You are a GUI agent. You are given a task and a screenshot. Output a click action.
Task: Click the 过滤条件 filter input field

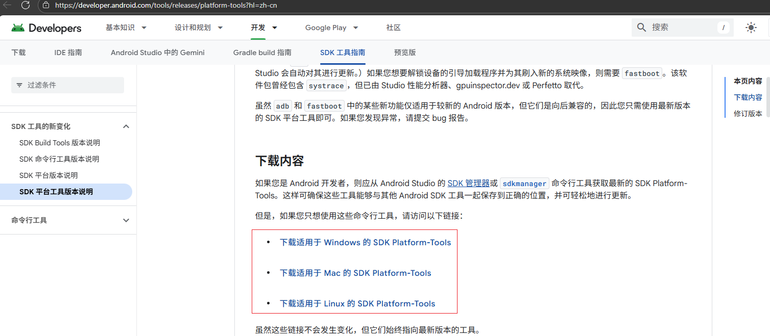coord(71,85)
